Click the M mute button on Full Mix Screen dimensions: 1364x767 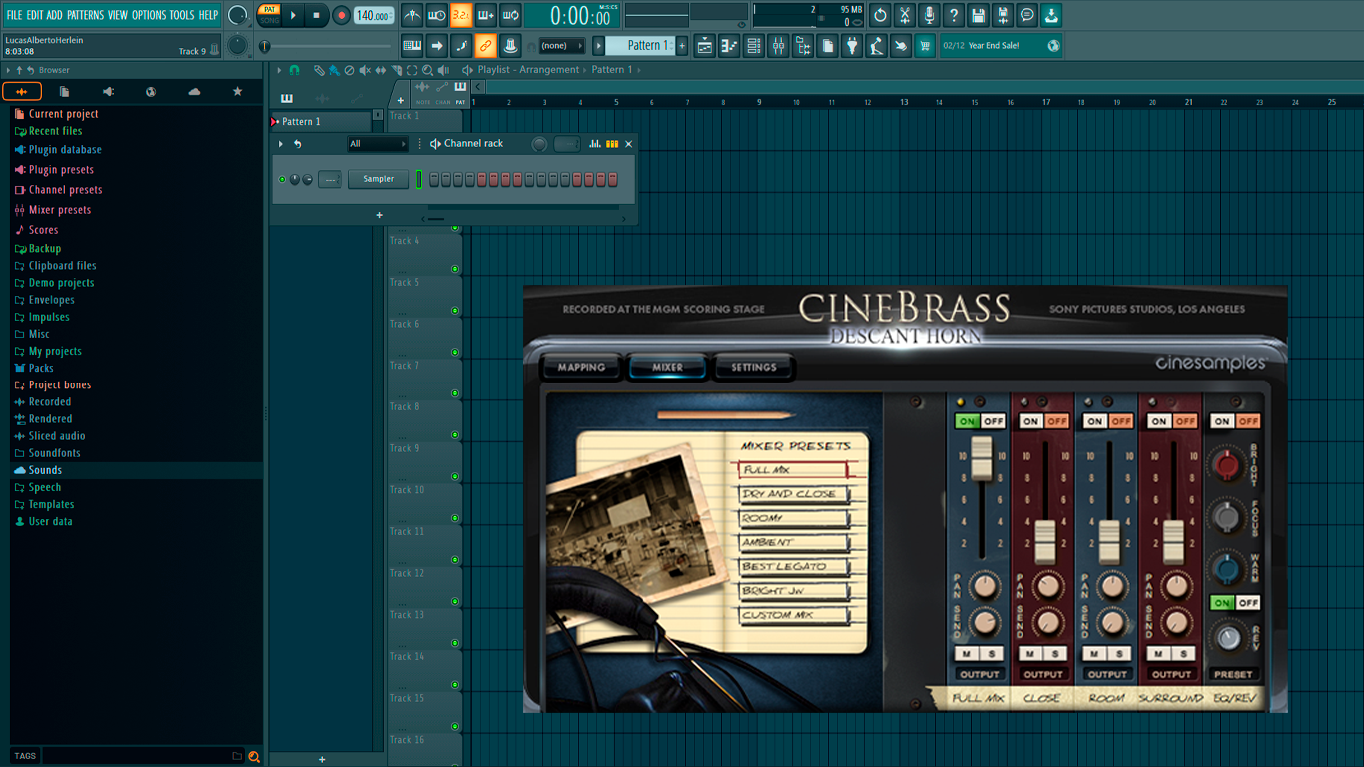[x=967, y=654]
